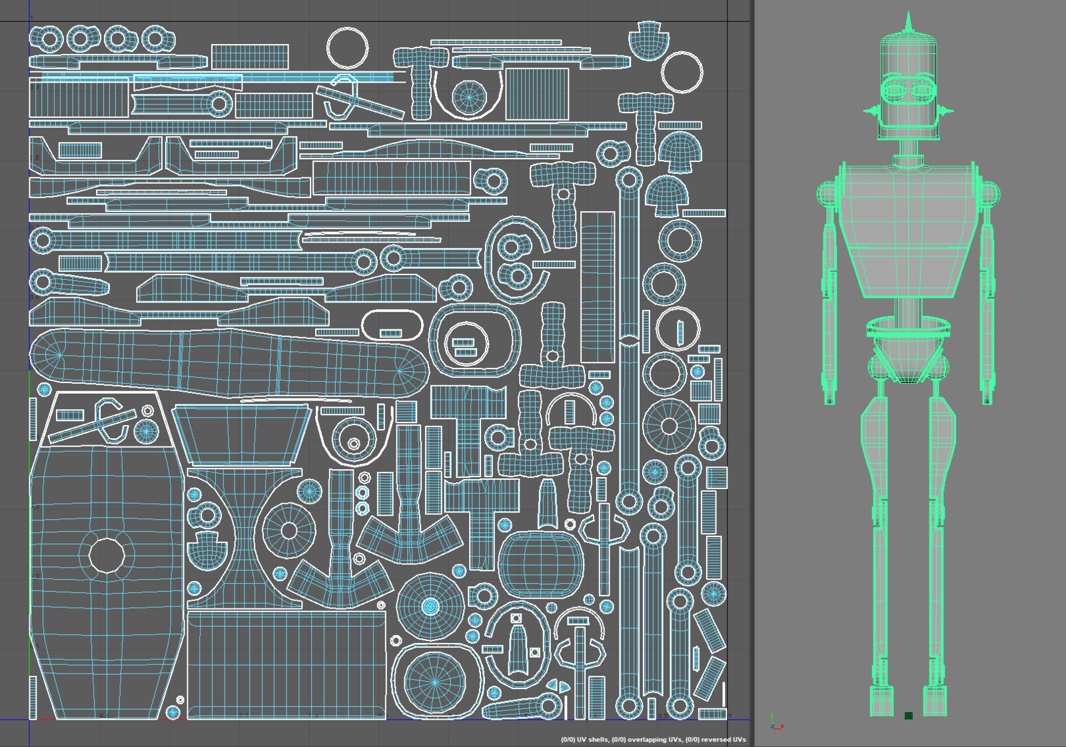Viewport: 1066px width, 747px height.
Task: Select the robot's goggle eyes in viewport
Action: pos(908,91)
